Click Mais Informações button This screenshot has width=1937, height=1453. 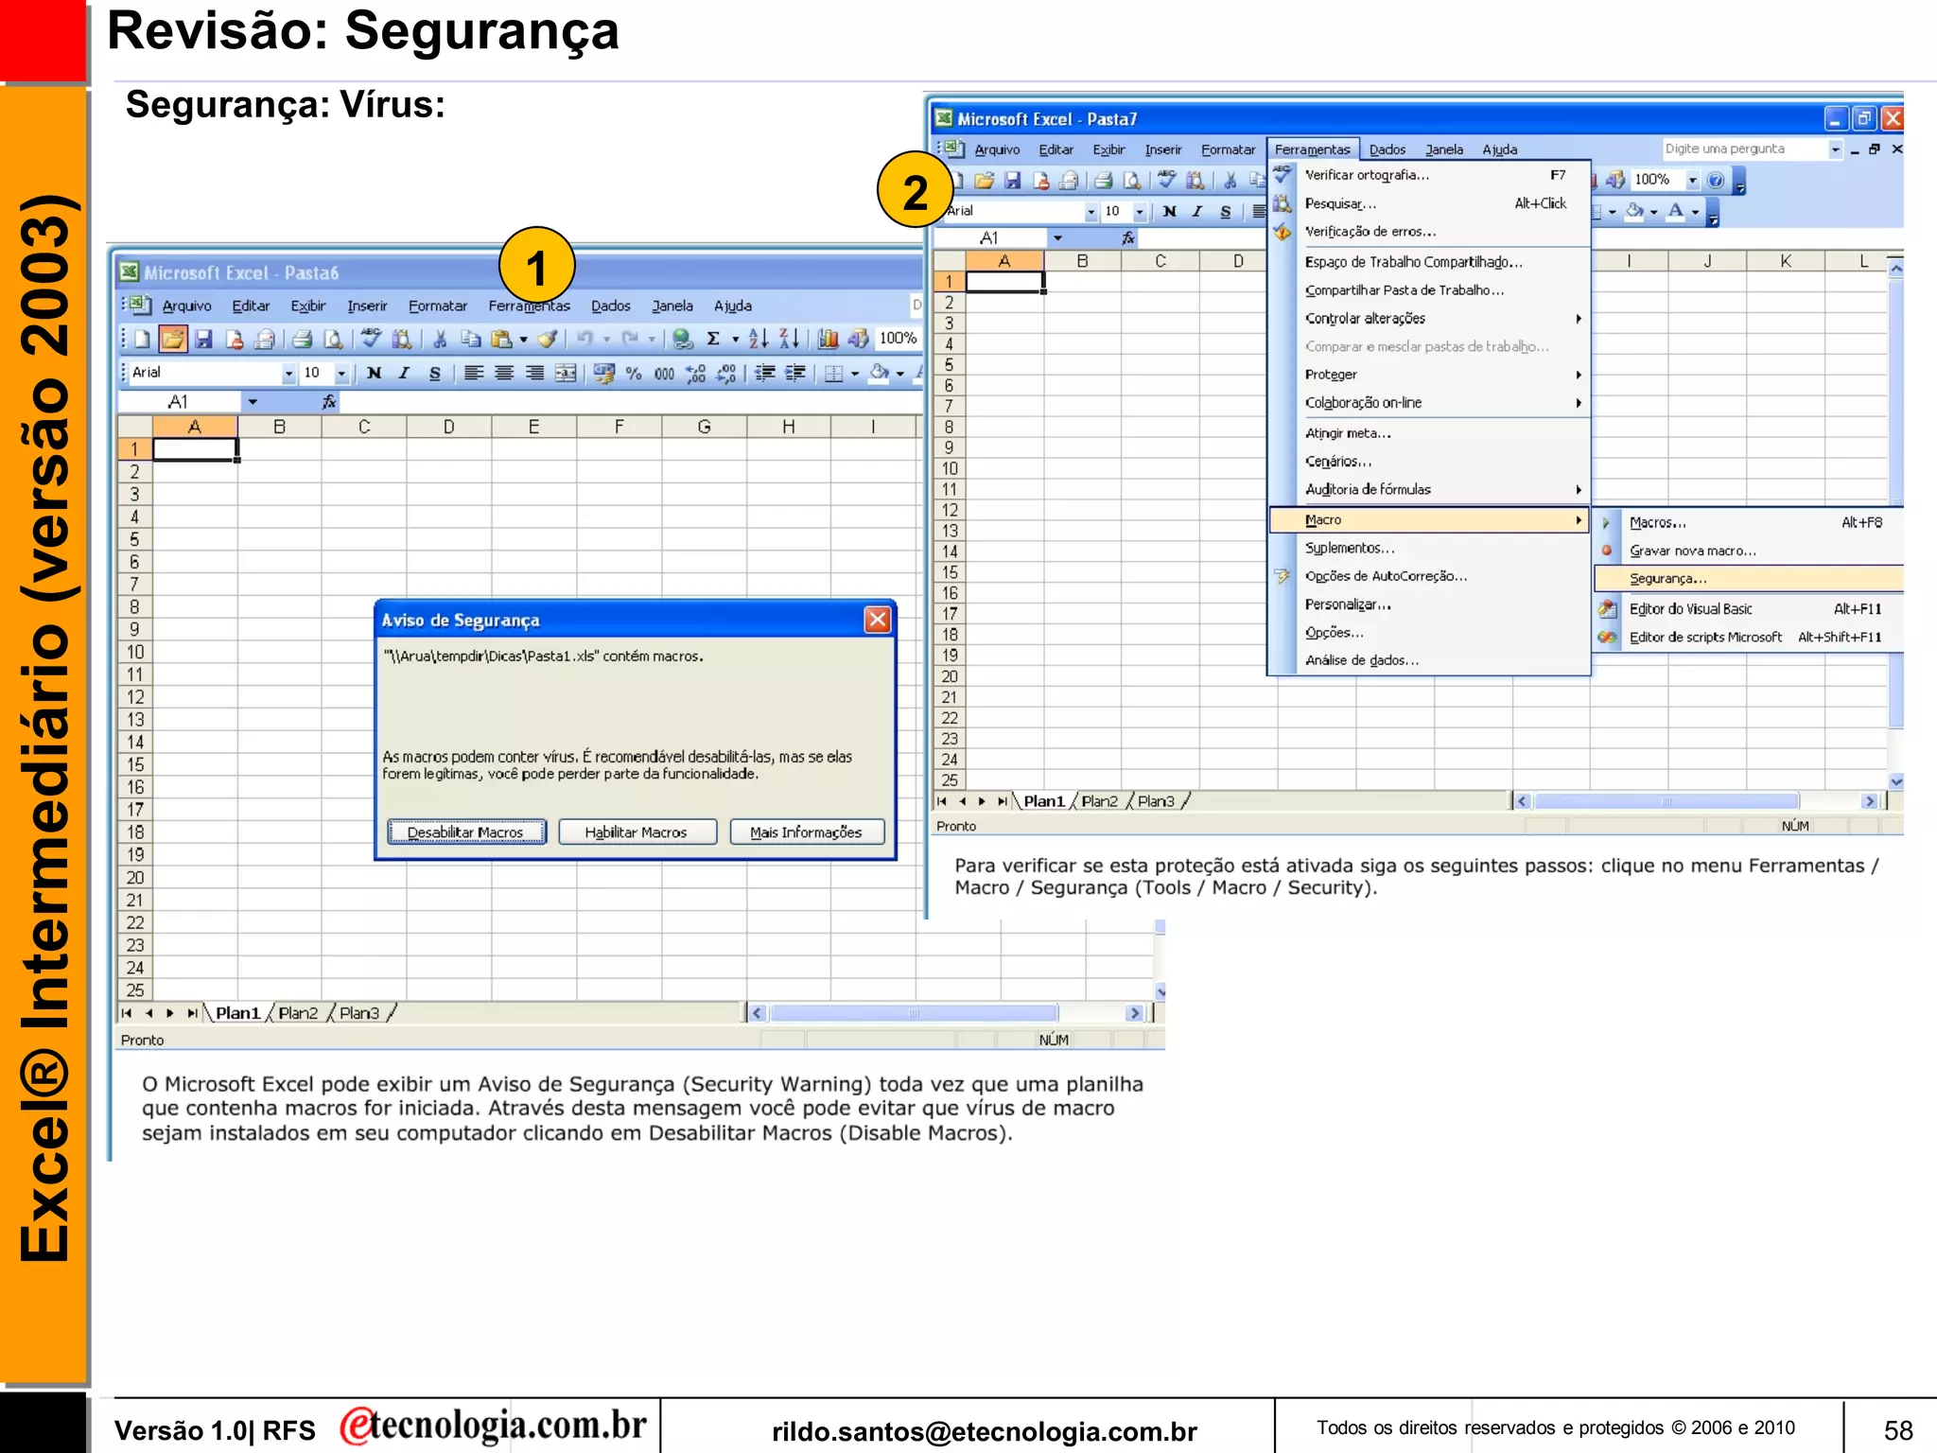pyautogui.click(x=807, y=832)
